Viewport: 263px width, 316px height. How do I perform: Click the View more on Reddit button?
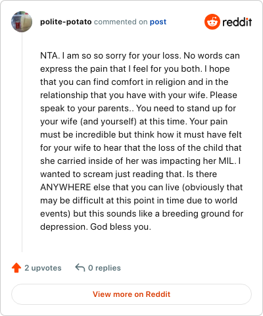click(x=131, y=294)
